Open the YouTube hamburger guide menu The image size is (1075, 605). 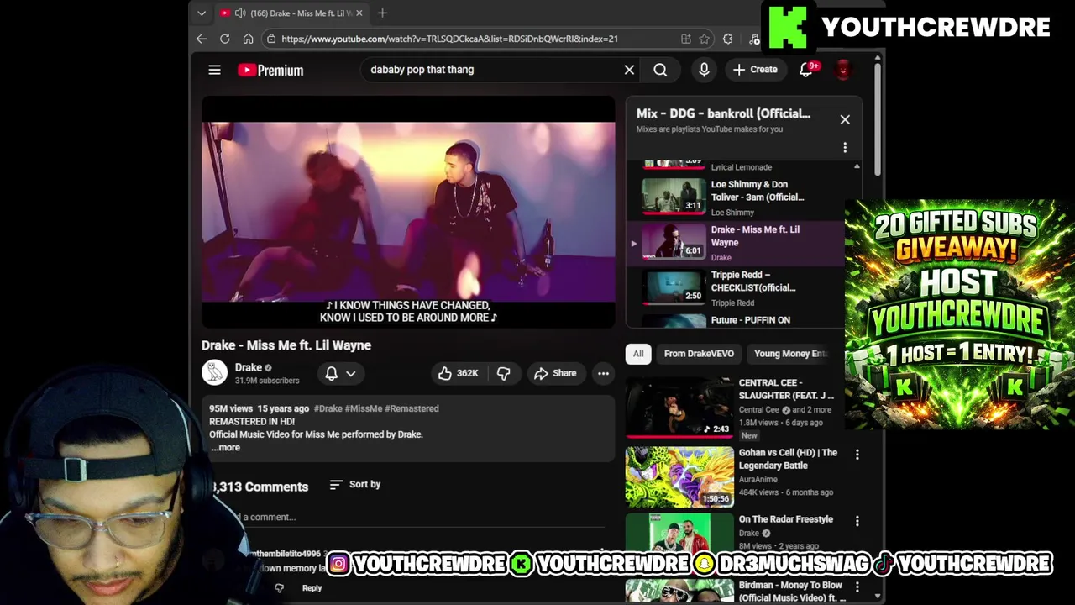tap(214, 70)
